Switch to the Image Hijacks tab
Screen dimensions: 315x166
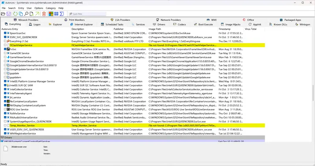(231, 24)
